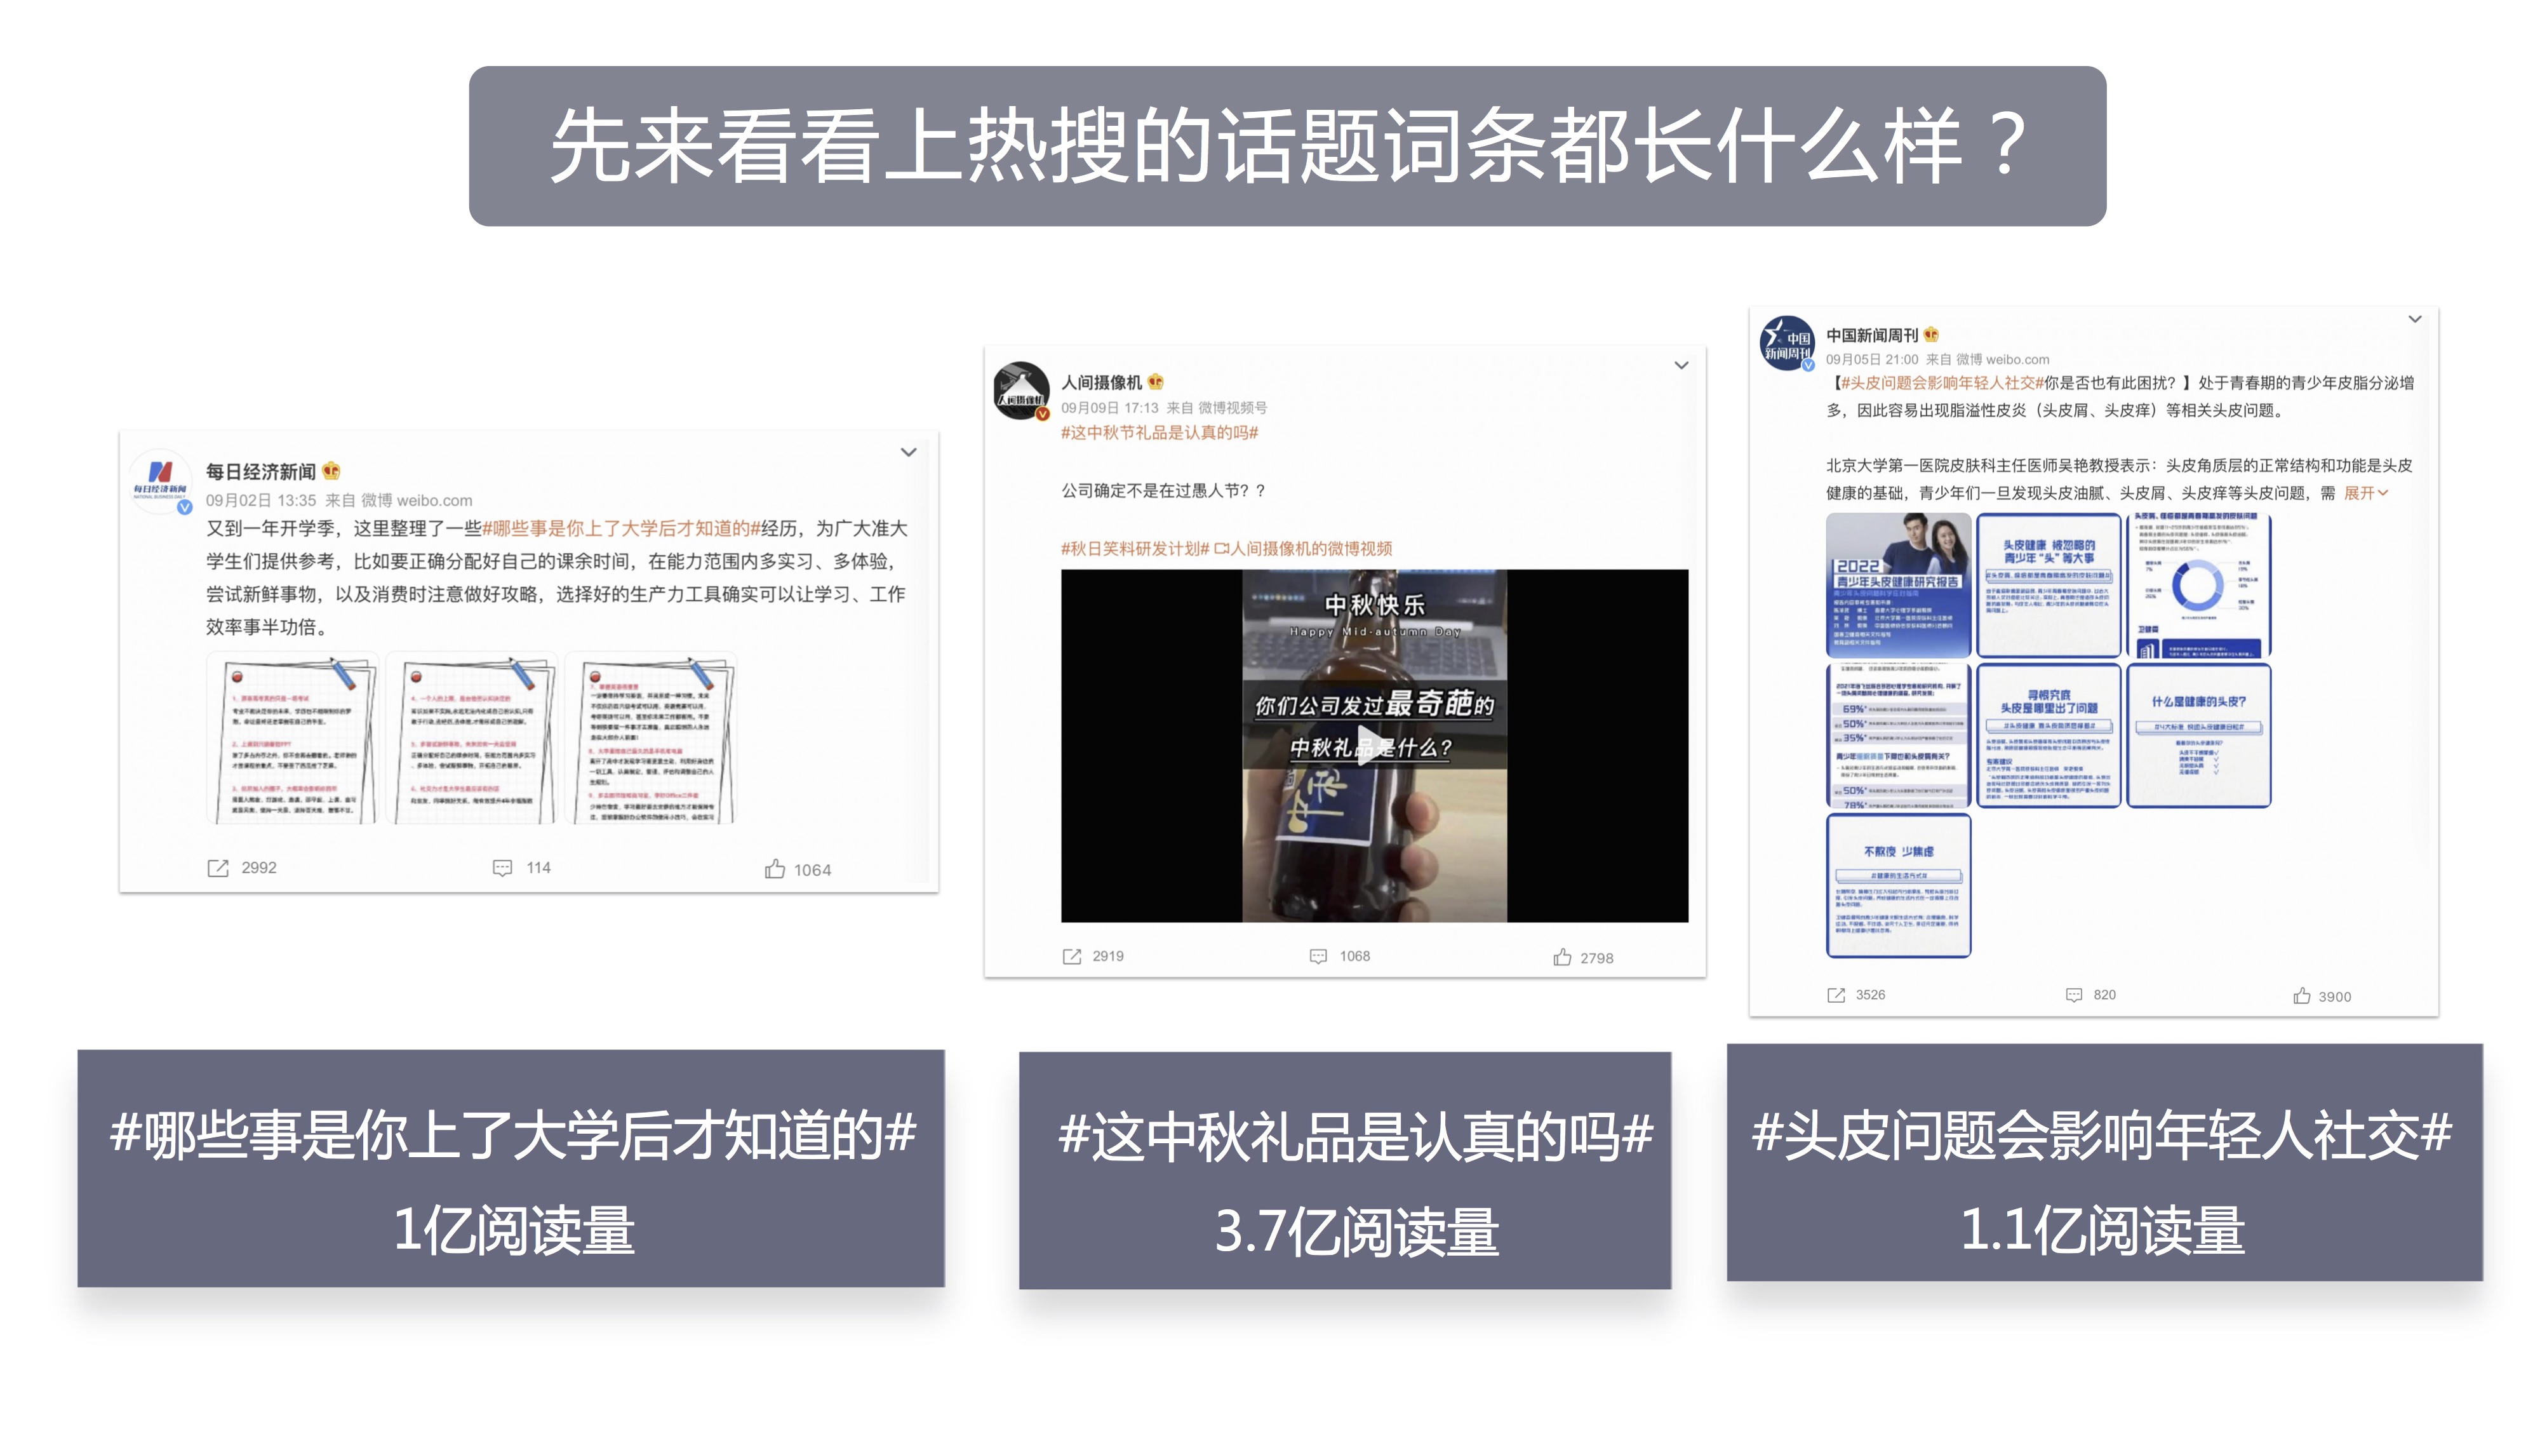Like the 每日经济新闻 post
Viewport: 2540px width, 1429px height.
click(x=775, y=869)
